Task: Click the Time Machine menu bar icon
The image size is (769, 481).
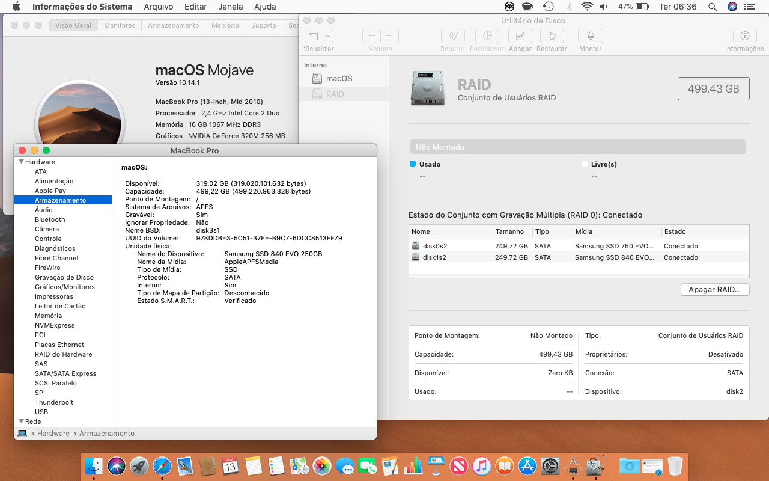Action: click(548, 7)
